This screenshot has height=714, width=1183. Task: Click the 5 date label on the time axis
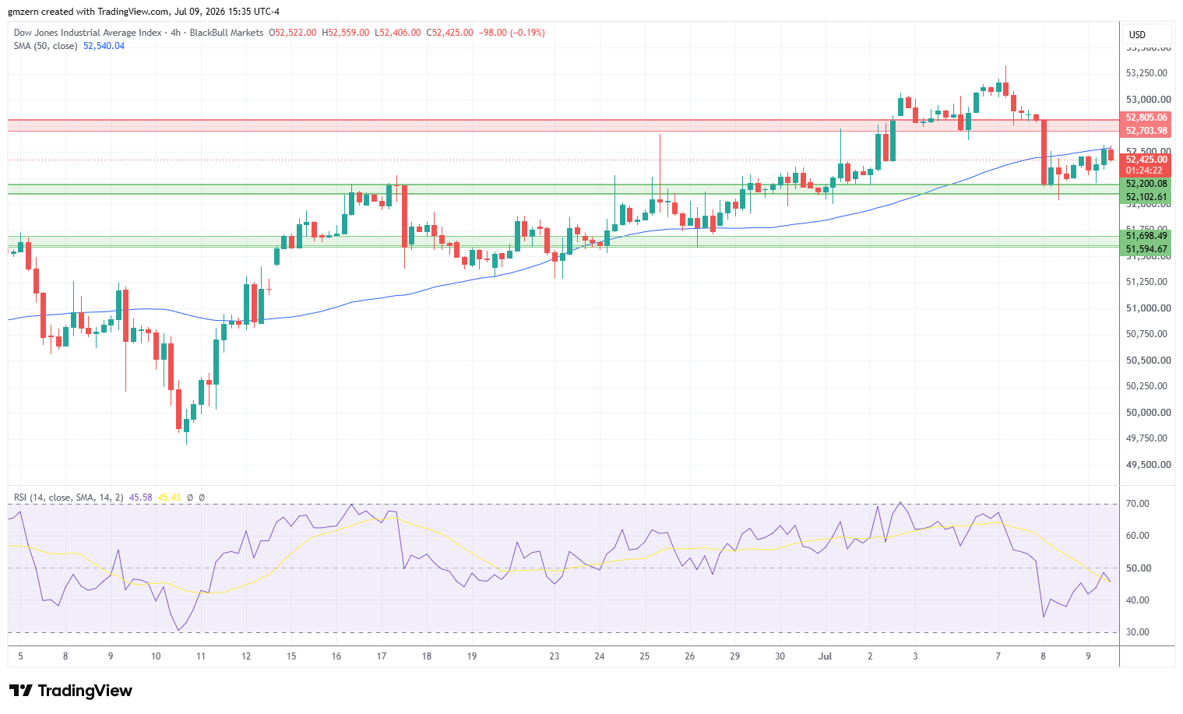[x=20, y=656]
